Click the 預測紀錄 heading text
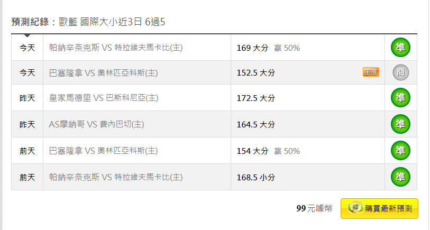 [30, 22]
